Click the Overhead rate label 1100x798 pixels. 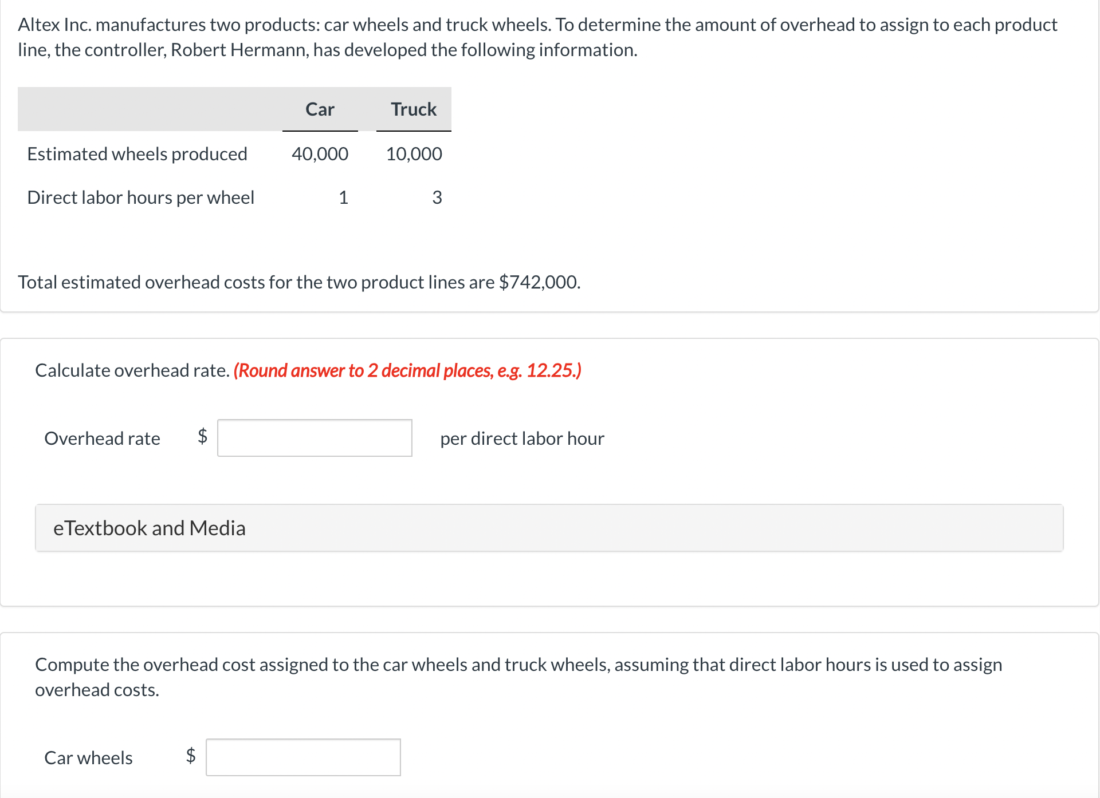click(x=102, y=438)
